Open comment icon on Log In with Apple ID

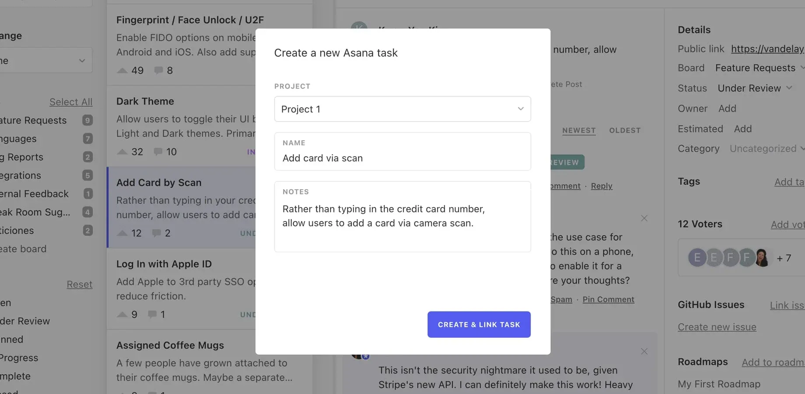click(x=152, y=314)
